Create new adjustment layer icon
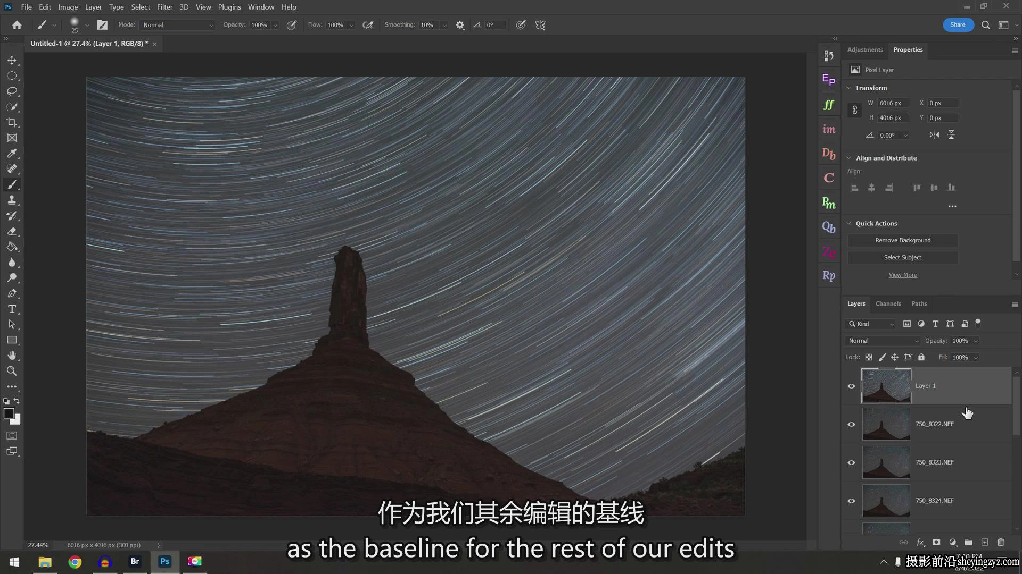1022x574 pixels. tap(953, 542)
